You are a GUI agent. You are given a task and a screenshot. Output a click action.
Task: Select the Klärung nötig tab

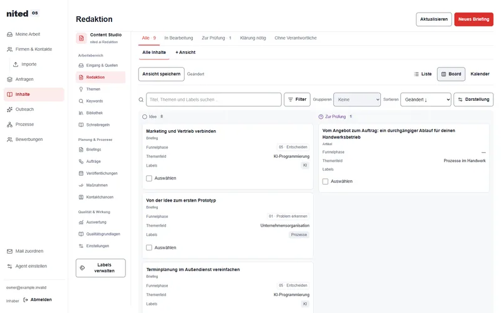pyautogui.click(x=253, y=38)
